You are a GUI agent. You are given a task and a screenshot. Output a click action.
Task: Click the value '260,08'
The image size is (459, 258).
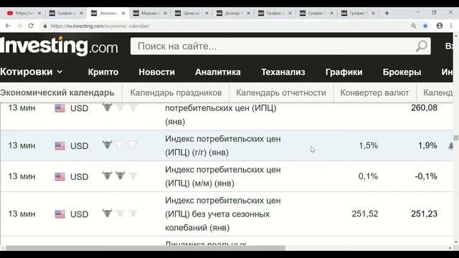pos(424,108)
